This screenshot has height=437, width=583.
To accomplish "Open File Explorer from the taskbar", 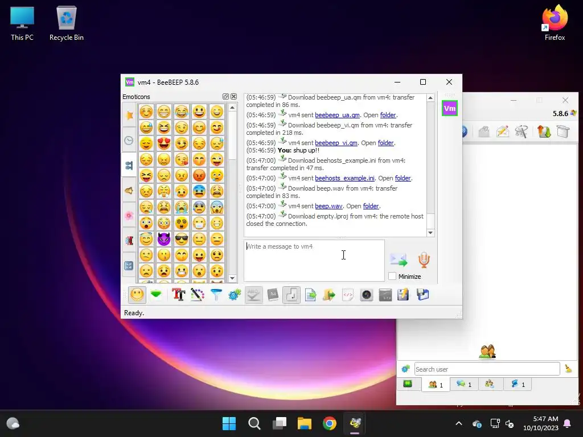I will (x=305, y=423).
